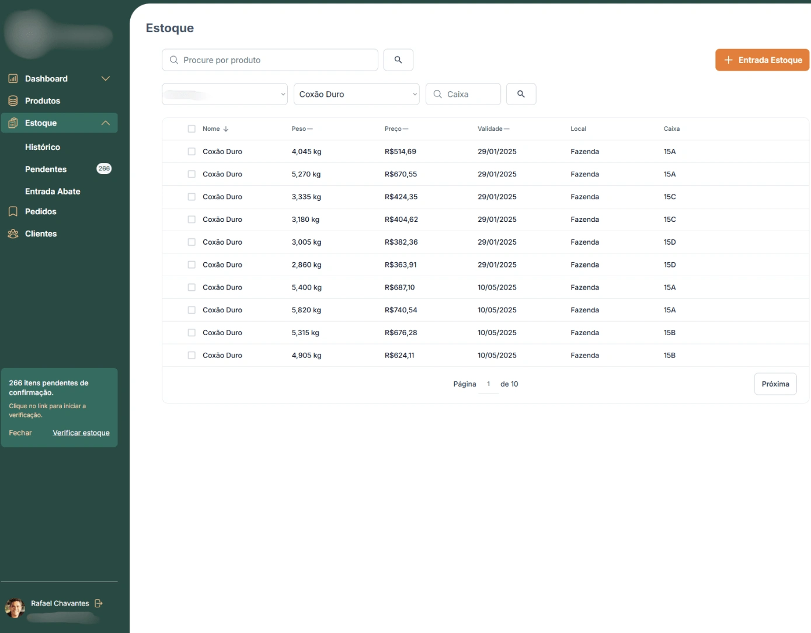Viewport: 811px width, 633px height.
Task: Go to Pedidos section
Action: 41,211
